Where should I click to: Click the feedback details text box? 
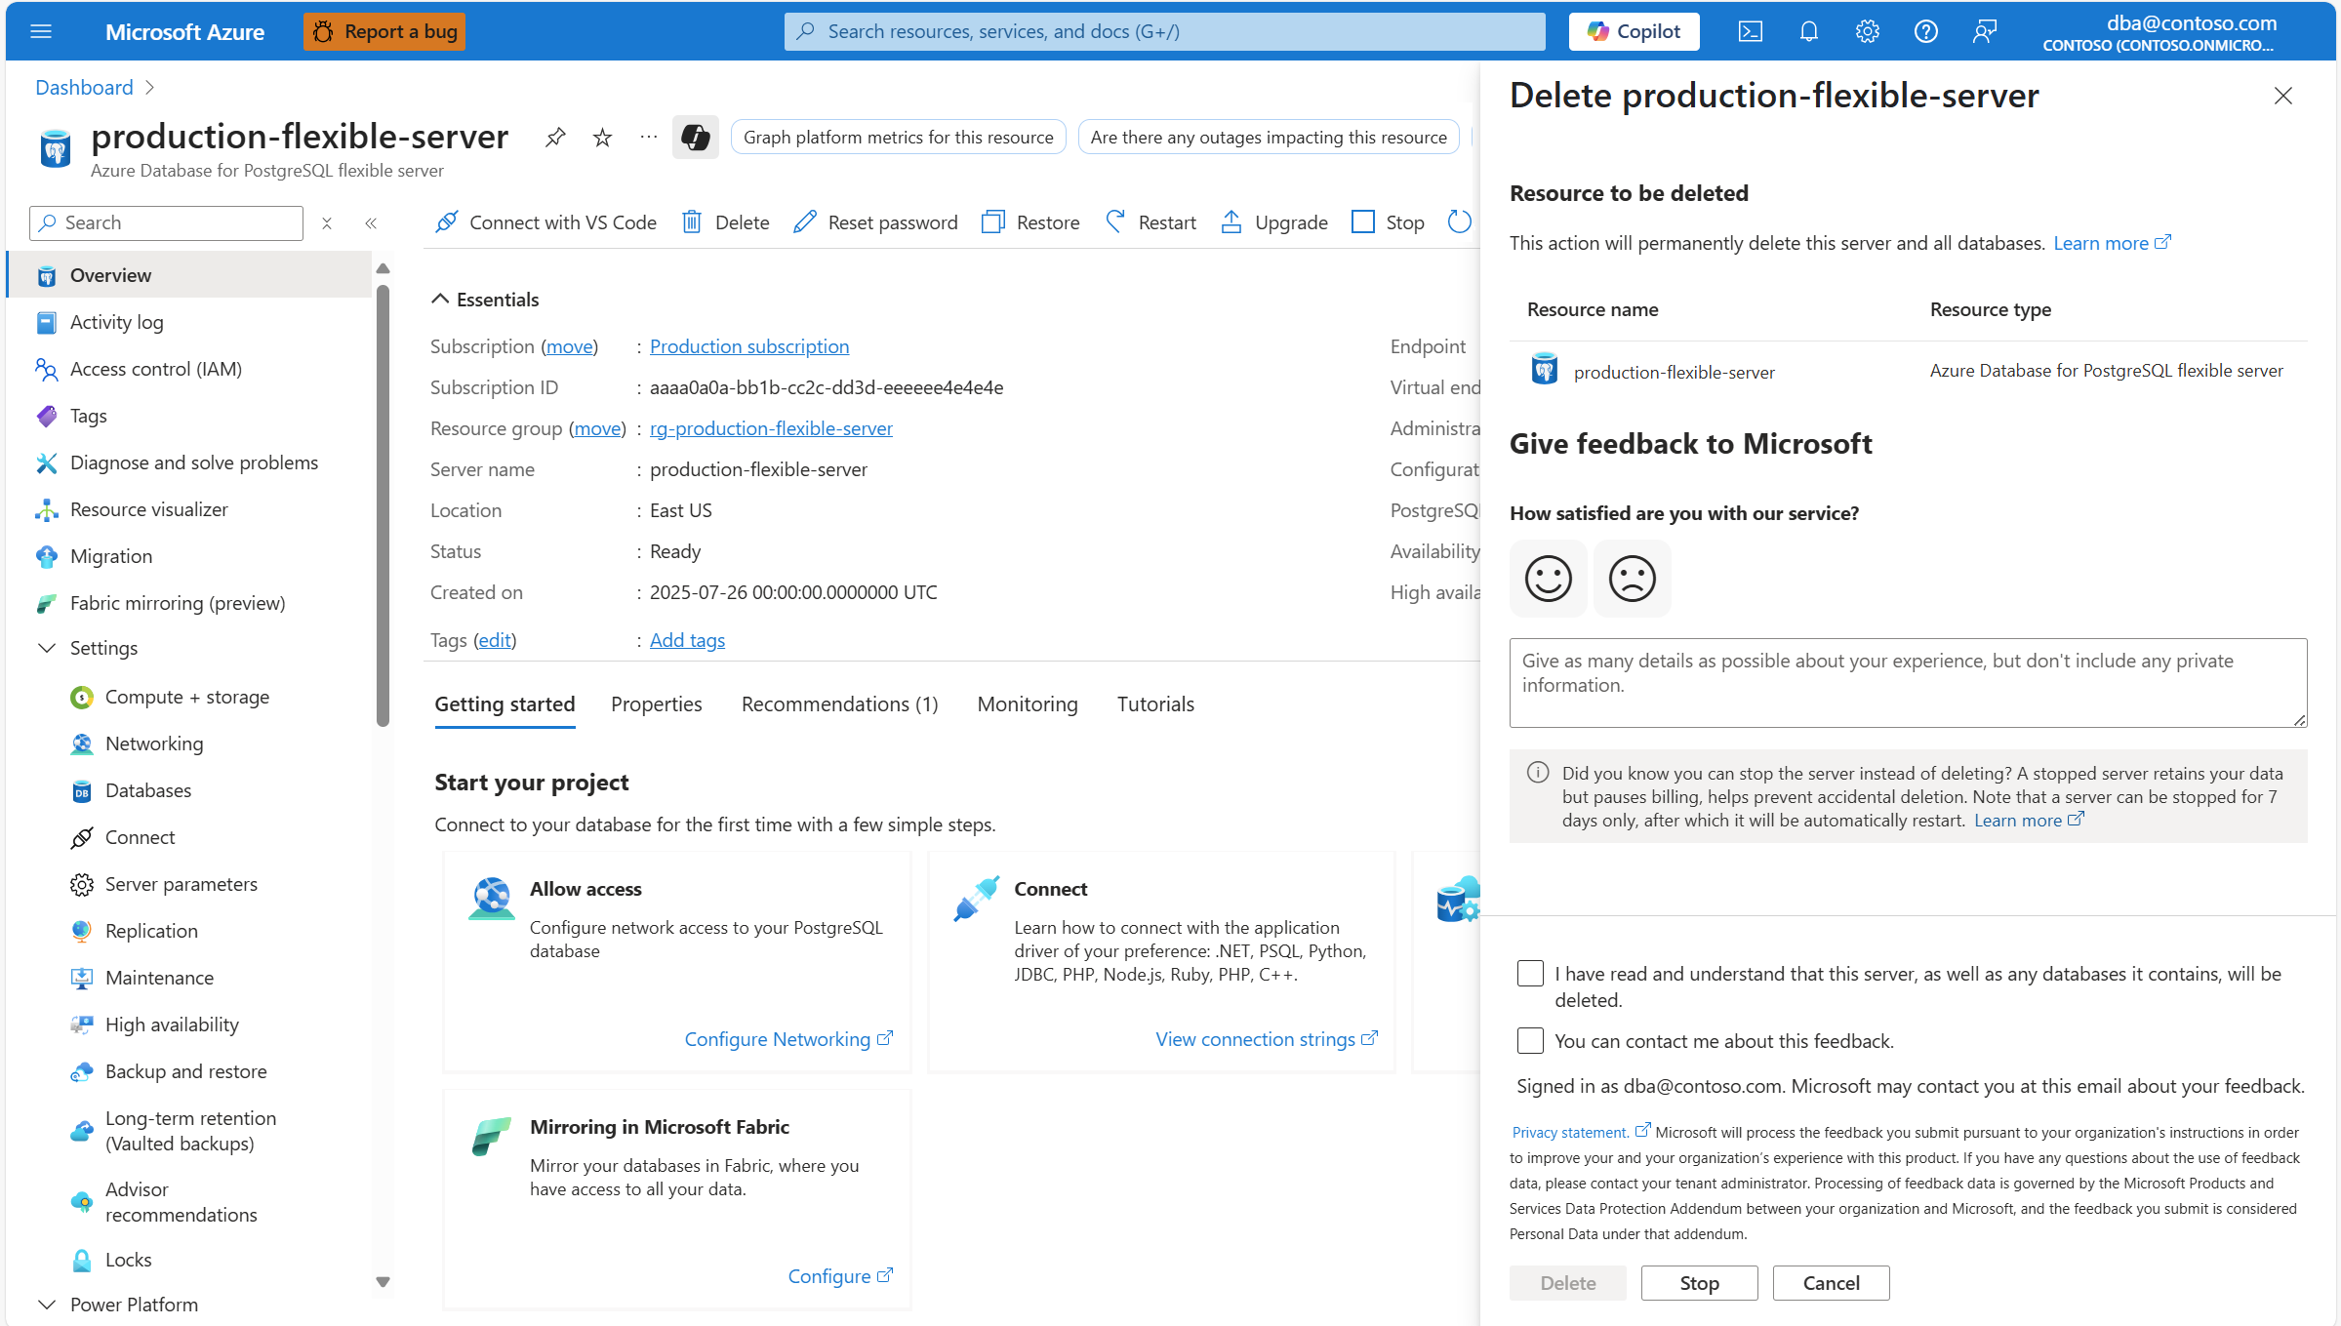1907,683
